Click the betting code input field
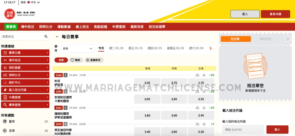 243,130
